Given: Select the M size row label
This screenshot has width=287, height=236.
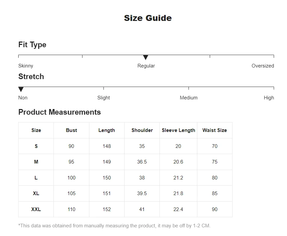Looking at the screenshot, I should click(36, 162).
